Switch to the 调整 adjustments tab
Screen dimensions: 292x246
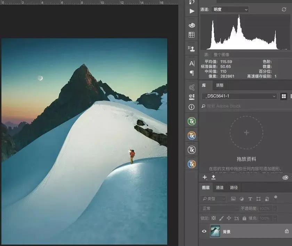tap(220, 85)
